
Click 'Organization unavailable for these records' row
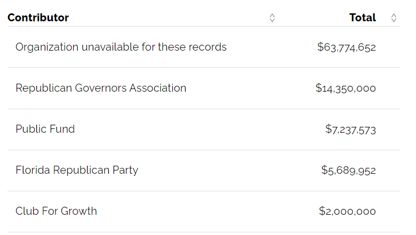tap(121, 47)
